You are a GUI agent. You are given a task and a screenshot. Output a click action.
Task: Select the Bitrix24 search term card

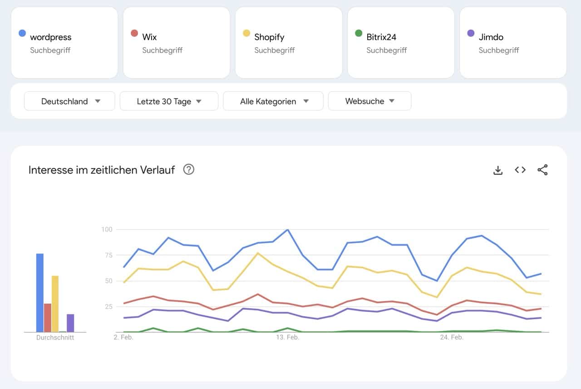pos(401,43)
